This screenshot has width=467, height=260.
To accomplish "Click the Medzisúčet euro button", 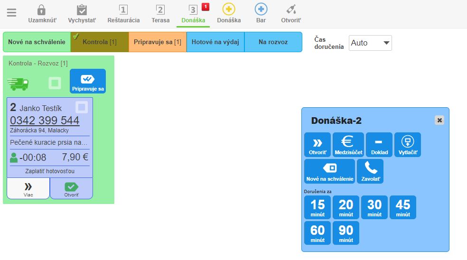I will click(348, 145).
